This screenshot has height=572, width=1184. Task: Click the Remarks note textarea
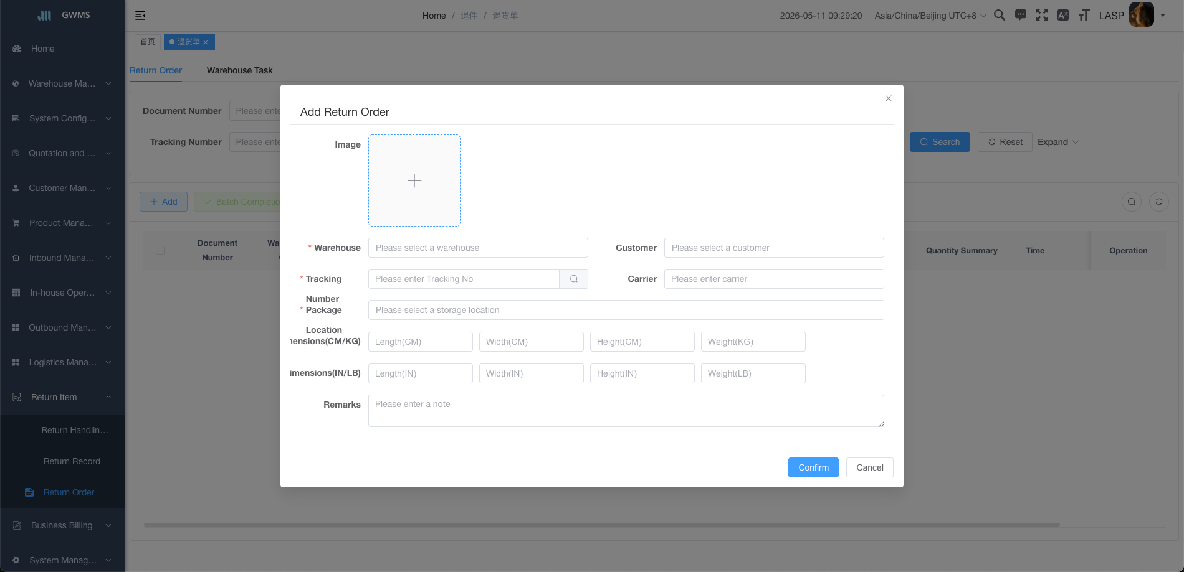coord(626,411)
